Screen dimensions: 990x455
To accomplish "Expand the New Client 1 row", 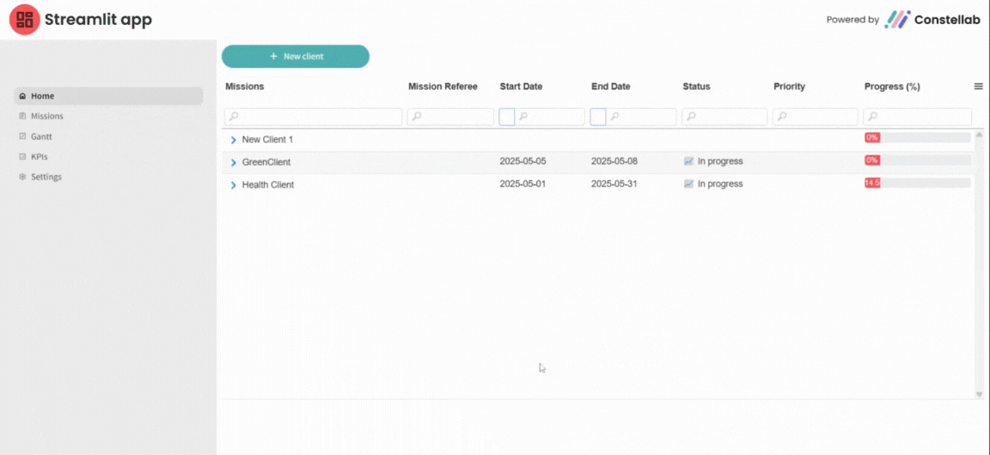I will click(x=233, y=140).
